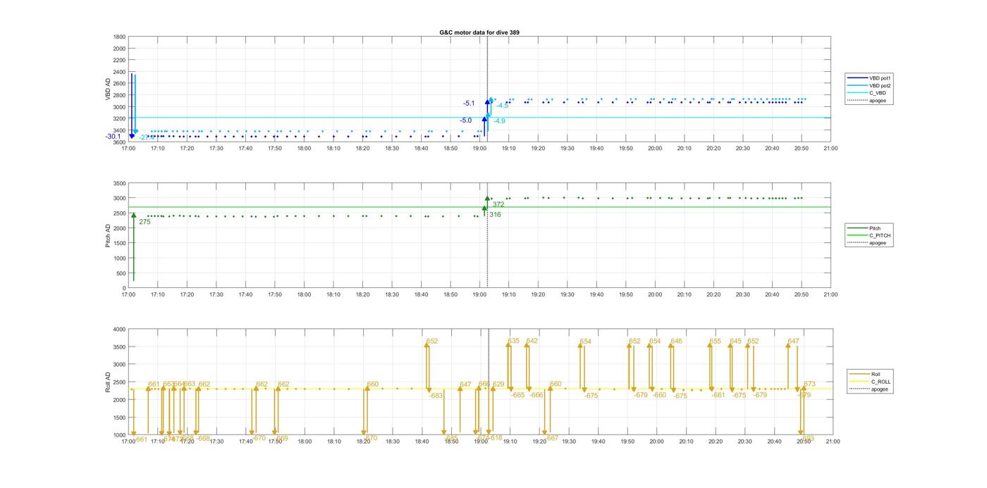The image size is (987, 488).
Task: Click the '-4.9' data label
Action: (499, 121)
